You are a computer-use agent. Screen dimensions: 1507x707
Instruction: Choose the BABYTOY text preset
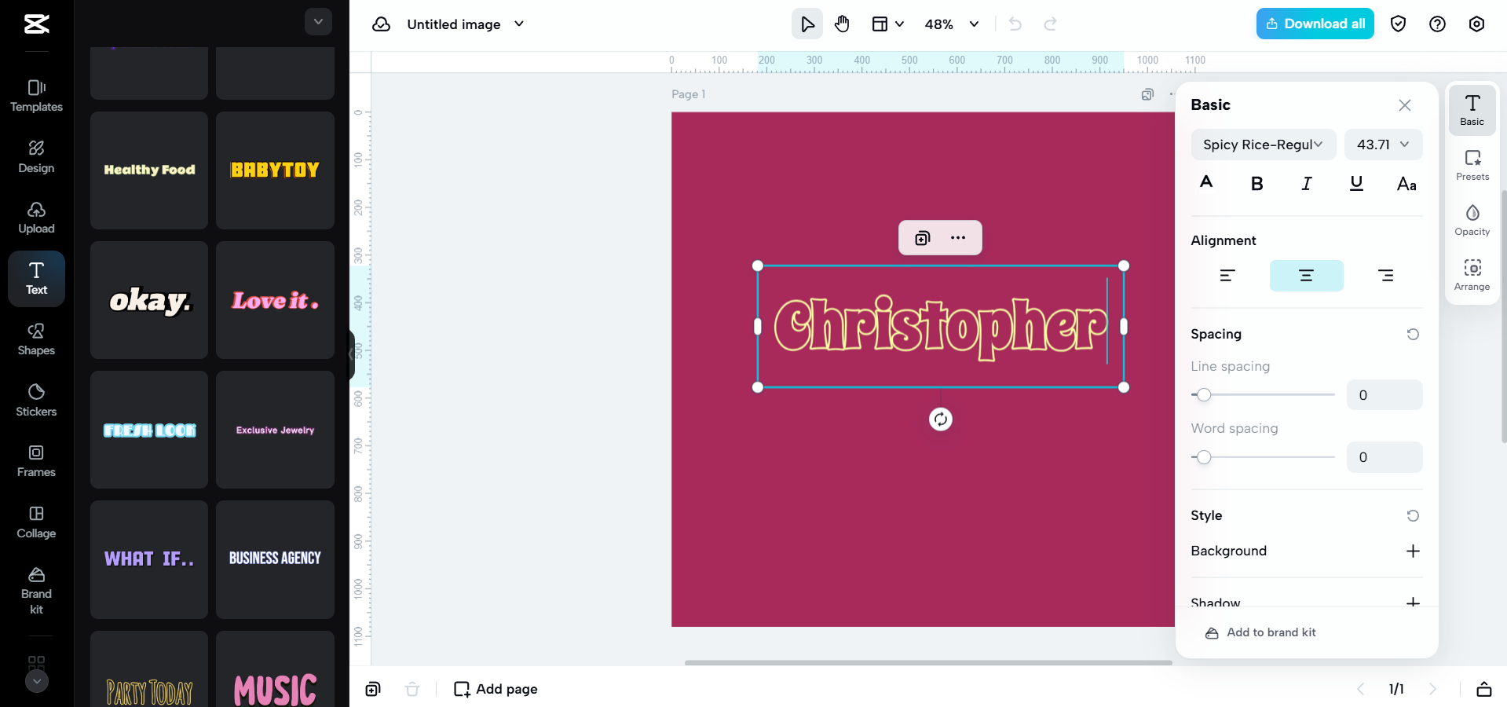pyautogui.click(x=275, y=170)
